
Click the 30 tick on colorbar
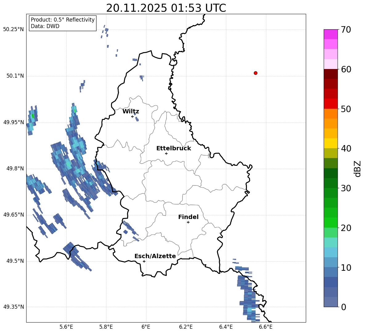pos(346,188)
